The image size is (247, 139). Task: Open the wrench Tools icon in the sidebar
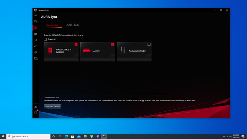pyautogui.click(x=36, y=46)
